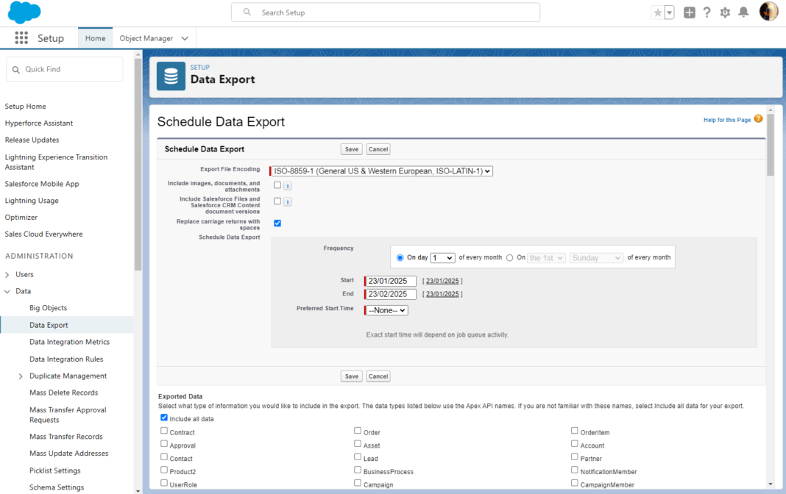Click the Salesforce cloud logo
The width and height of the screenshot is (786, 494).
coord(25,12)
